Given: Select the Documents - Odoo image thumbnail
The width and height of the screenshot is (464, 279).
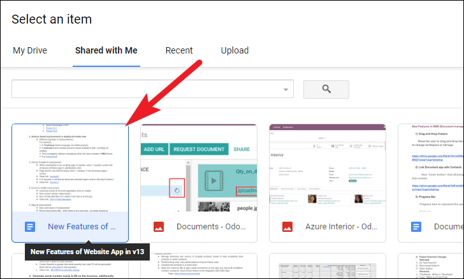Looking at the screenshot, I should coord(199,168).
